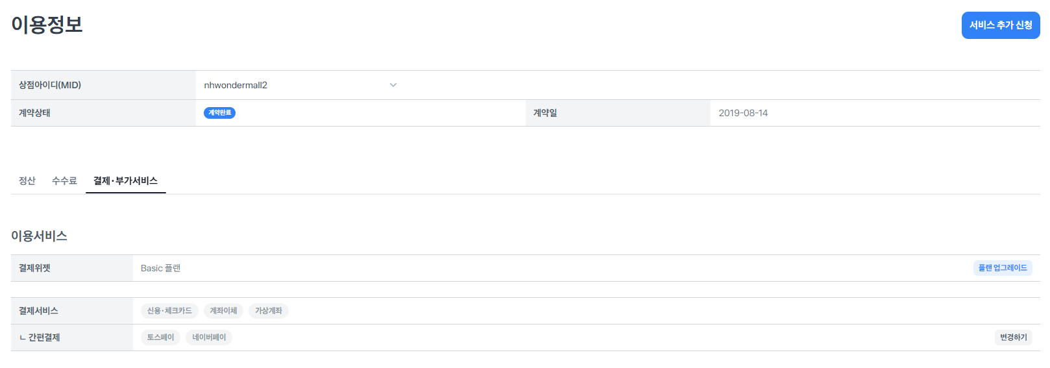Viewport: 1050px width, 368px height.
Task: Click the 토스페이 chip
Action: pyautogui.click(x=160, y=337)
